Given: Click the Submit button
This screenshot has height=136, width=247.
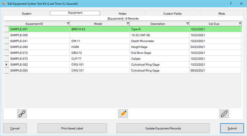Looking at the screenshot, I should (232, 128).
